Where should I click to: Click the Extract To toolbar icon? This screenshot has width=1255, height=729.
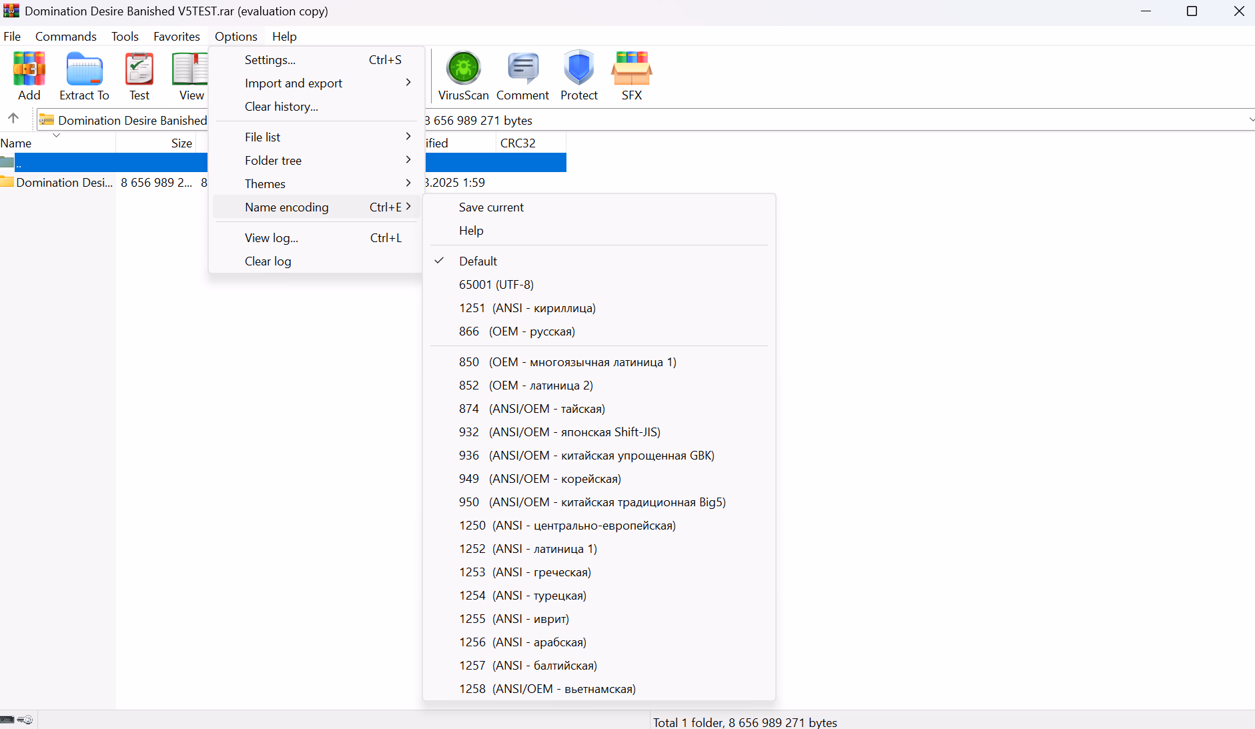coord(84,76)
